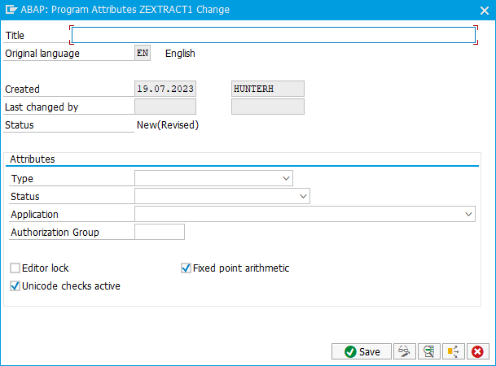The height and width of the screenshot is (366, 496).
Task: Click the red cancel X icon
Action: pos(477,351)
